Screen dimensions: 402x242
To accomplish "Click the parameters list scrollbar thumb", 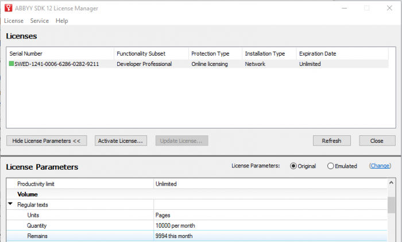I will point(391,205).
